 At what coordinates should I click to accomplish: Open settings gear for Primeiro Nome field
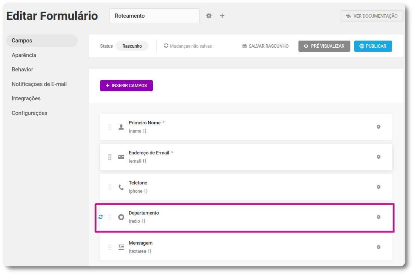(378, 127)
